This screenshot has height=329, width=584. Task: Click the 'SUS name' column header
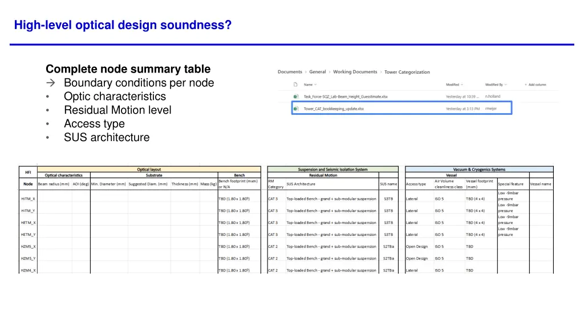(388, 184)
